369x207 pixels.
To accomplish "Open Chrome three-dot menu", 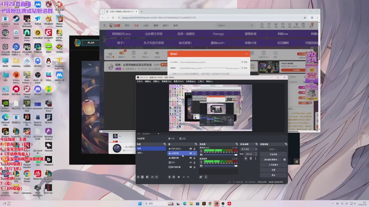I will 317,17.
